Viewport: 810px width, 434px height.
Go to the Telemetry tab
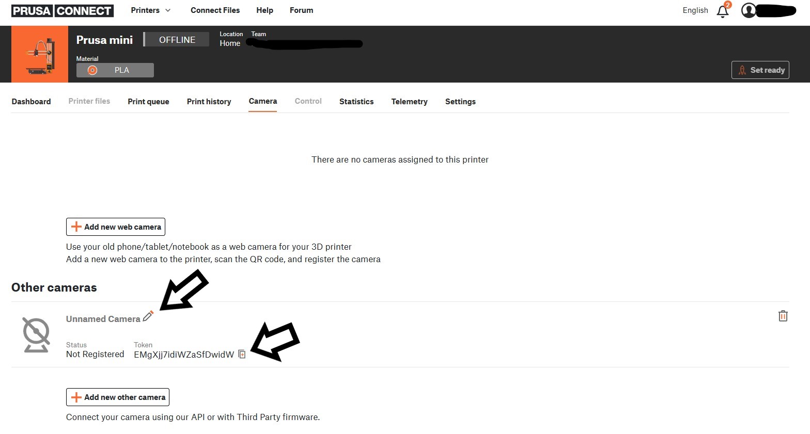pos(409,102)
